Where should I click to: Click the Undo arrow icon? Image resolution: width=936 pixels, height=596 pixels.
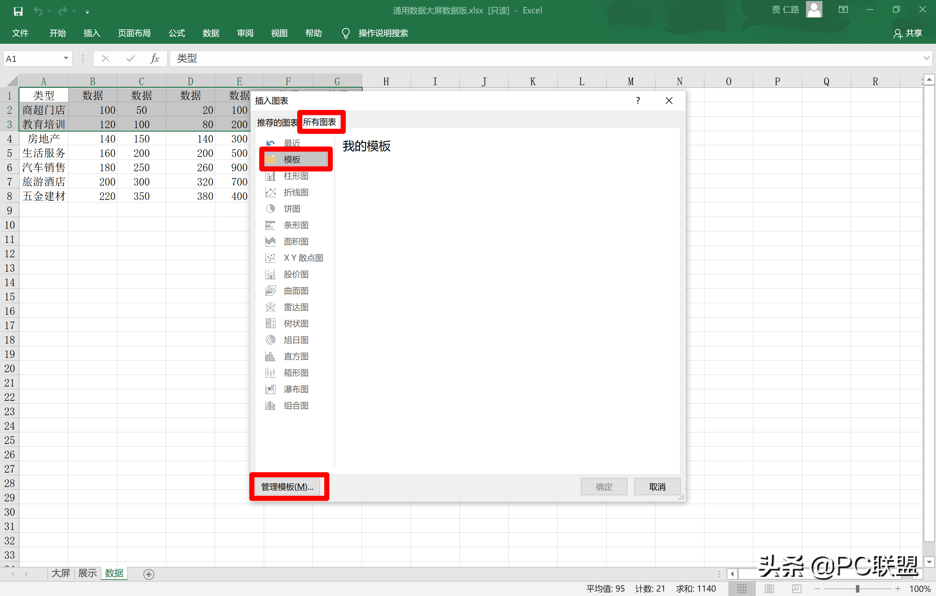coord(38,11)
